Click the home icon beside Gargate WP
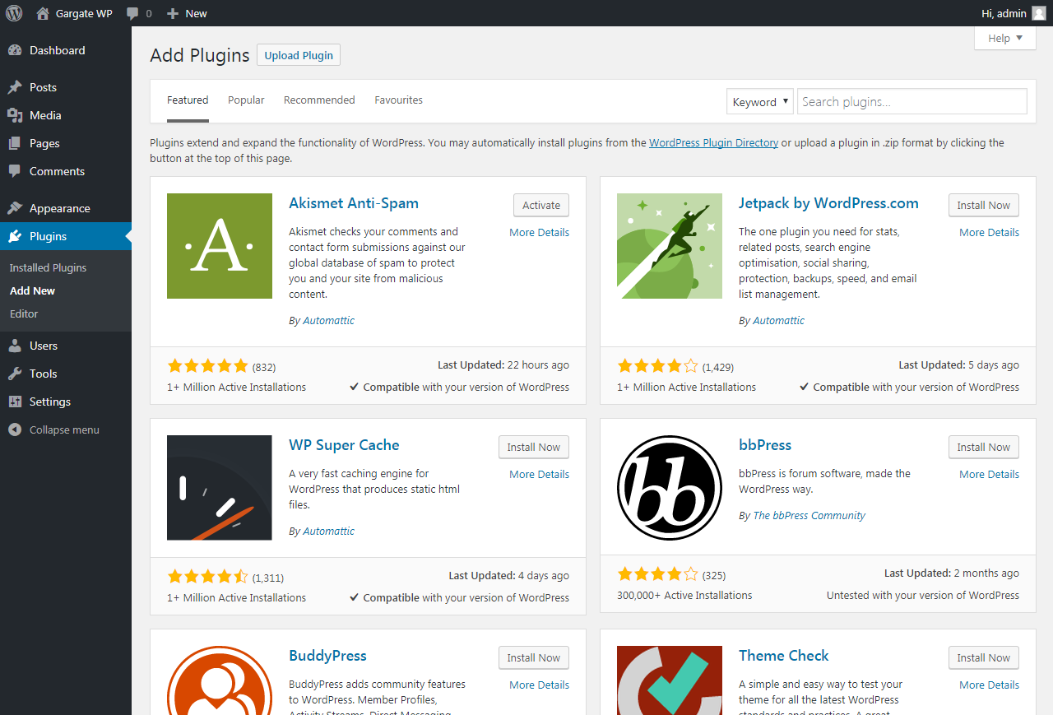This screenshot has height=715, width=1053. coord(43,13)
